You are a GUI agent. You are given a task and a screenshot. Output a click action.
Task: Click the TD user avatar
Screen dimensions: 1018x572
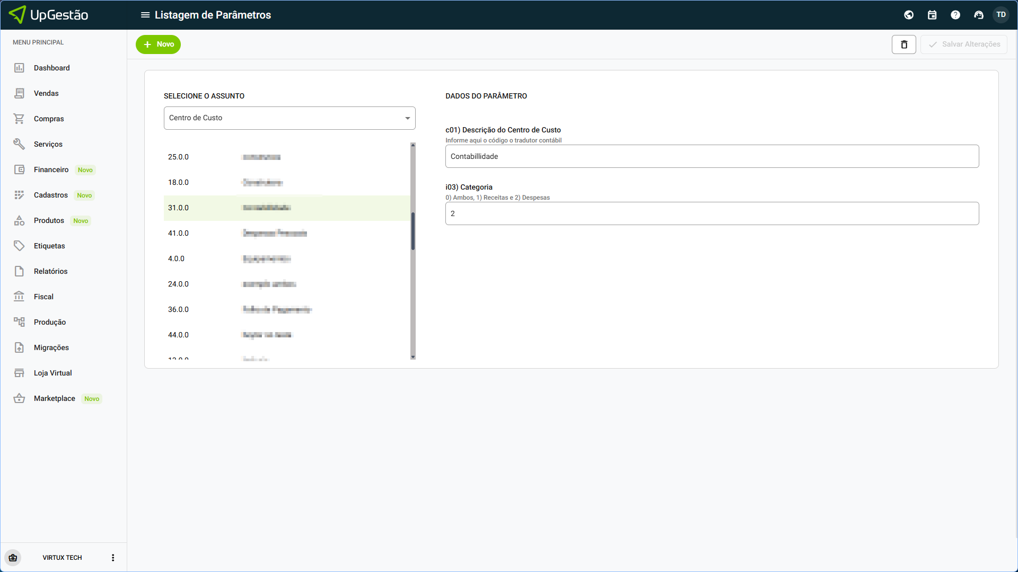1001,15
